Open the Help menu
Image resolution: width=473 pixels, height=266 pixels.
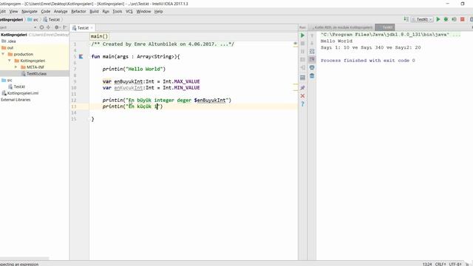[158, 12]
